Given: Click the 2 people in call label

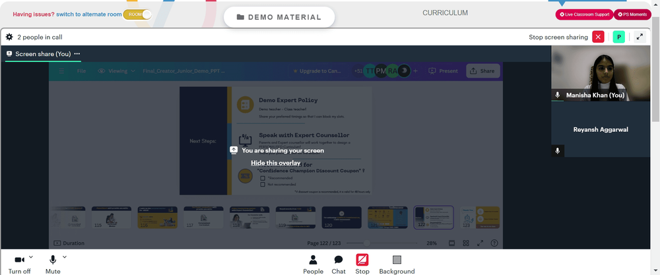Looking at the screenshot, I should 40,37.
